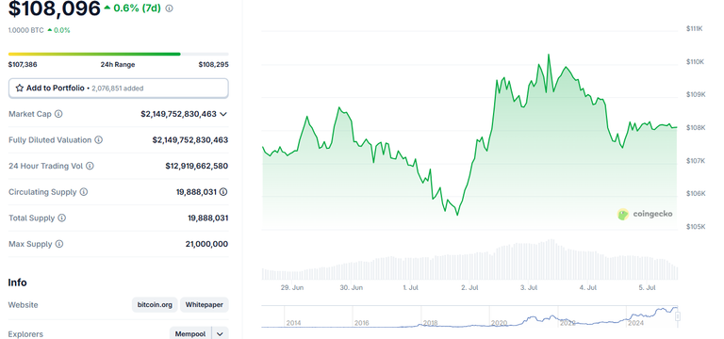
Task: Open the bitcoin.org website link
Action: click(155, 305)
